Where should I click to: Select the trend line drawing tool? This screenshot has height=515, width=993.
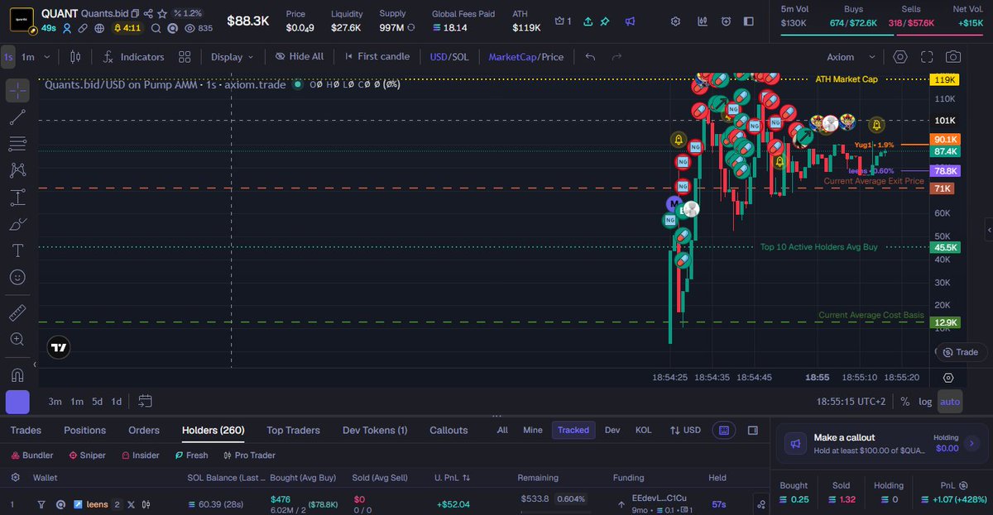pyautogui.click(x=17, y=117)
